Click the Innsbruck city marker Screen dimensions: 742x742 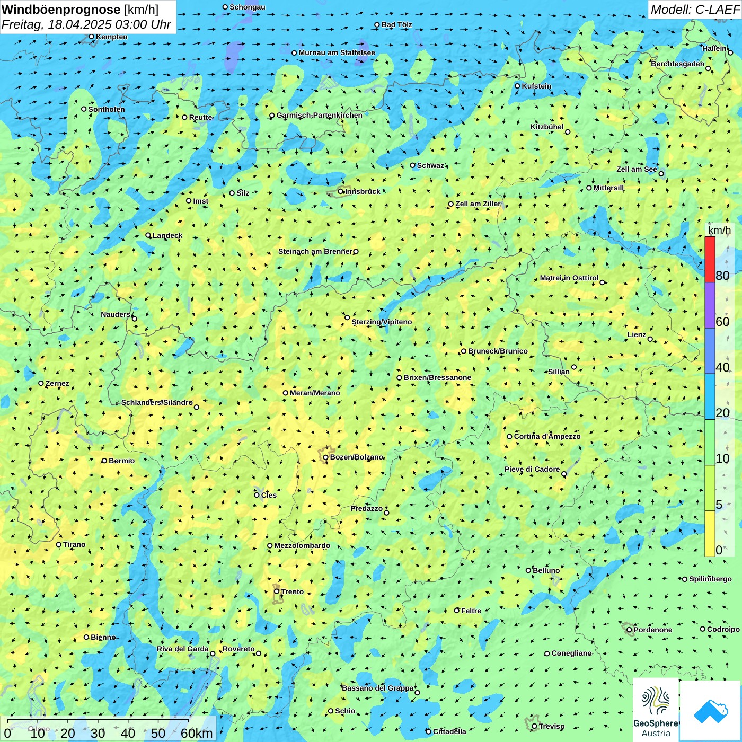[341, 191]
